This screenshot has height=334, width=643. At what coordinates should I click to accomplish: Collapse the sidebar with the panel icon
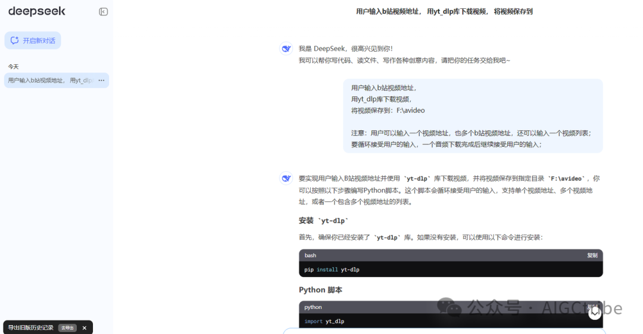[104, 12]
